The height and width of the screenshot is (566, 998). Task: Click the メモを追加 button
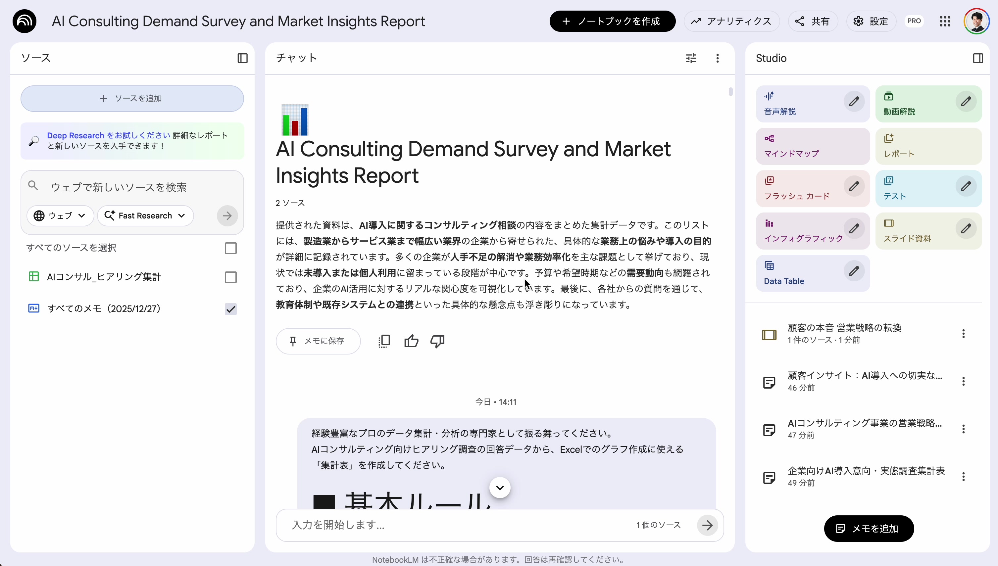[869, 528]
